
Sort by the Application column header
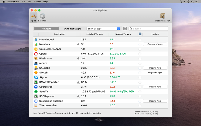point(59,34)
